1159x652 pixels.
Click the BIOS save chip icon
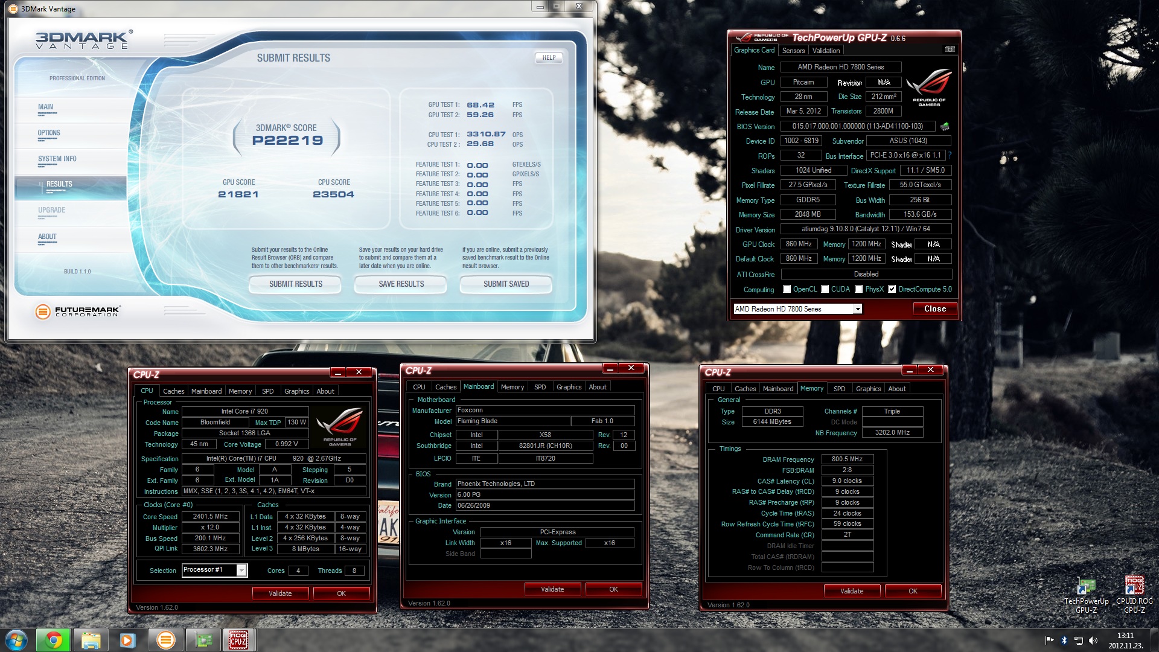coord(945,126)
